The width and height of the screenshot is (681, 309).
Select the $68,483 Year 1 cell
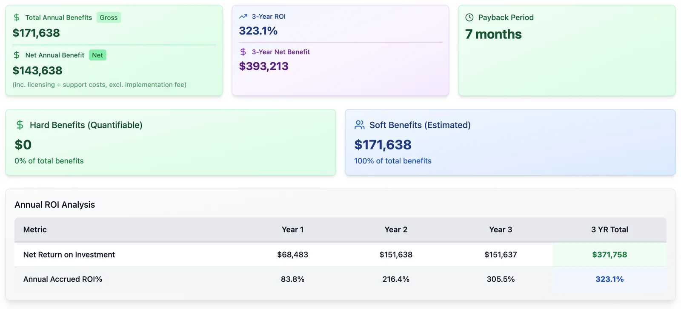point(293,255)
